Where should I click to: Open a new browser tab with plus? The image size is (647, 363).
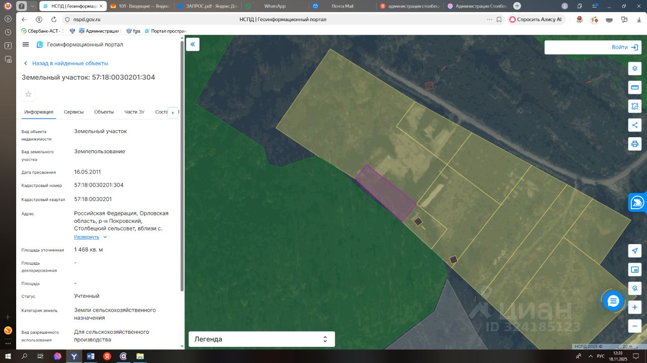pos(517,6)
